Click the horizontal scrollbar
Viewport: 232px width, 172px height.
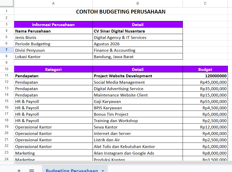click(x=123, y=163)
